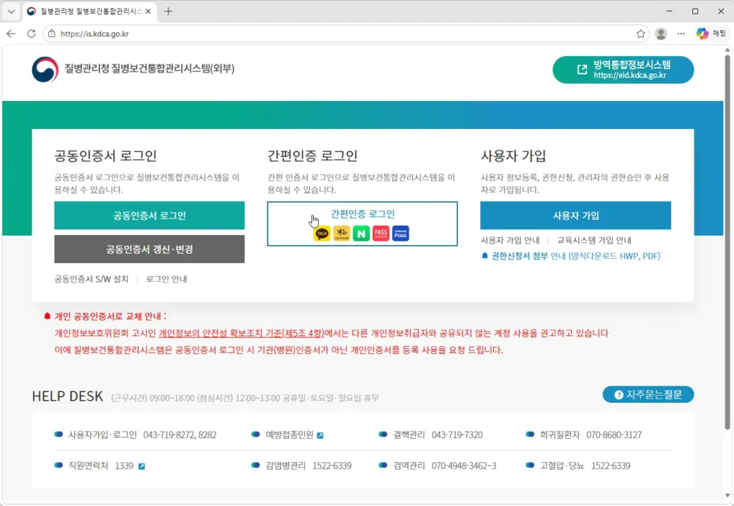This screenshot has width=734, height=506.
Task: Open 교육시스템 가입 안내 link
Action: point(594,240)
